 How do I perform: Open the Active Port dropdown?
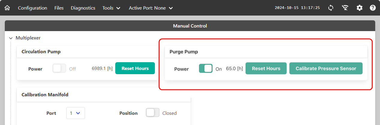tap(151, 8)
